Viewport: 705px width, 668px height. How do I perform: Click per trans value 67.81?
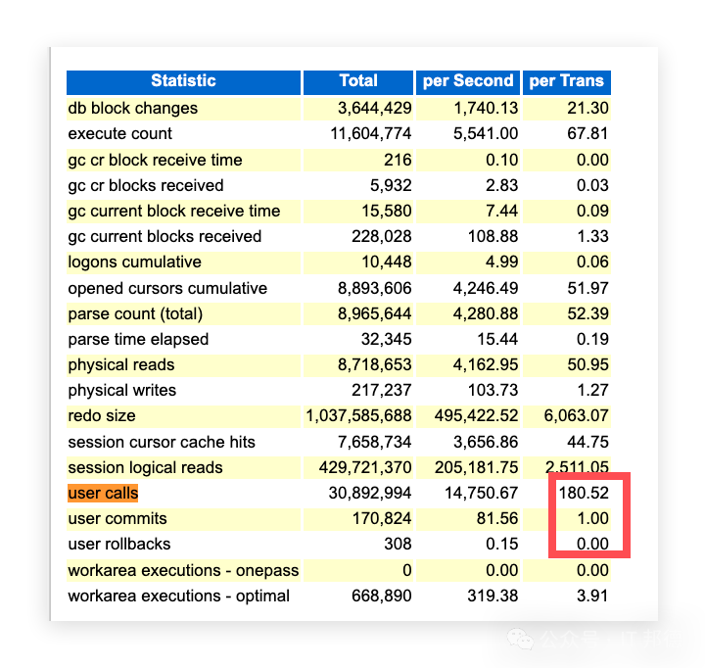click(x=587, y=133)
